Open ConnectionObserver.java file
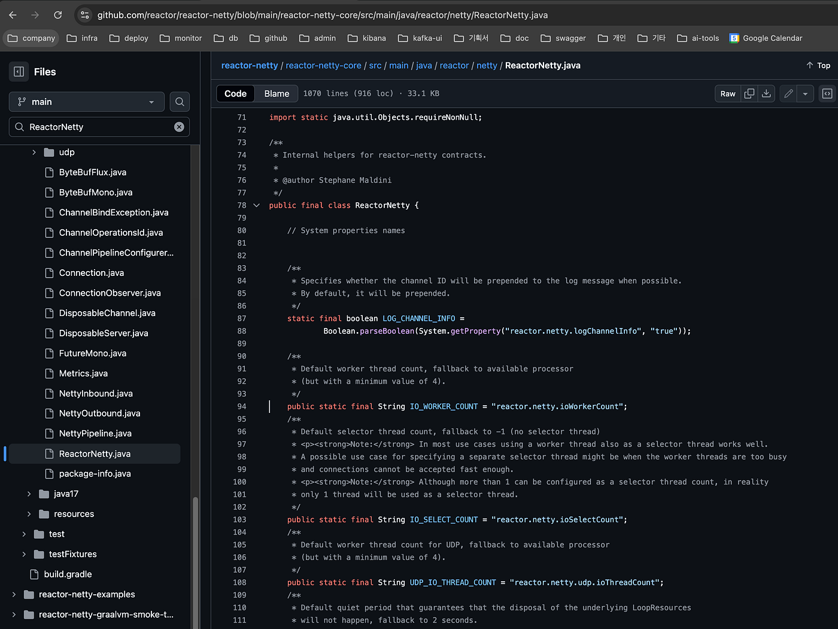 tap(110, 293)
